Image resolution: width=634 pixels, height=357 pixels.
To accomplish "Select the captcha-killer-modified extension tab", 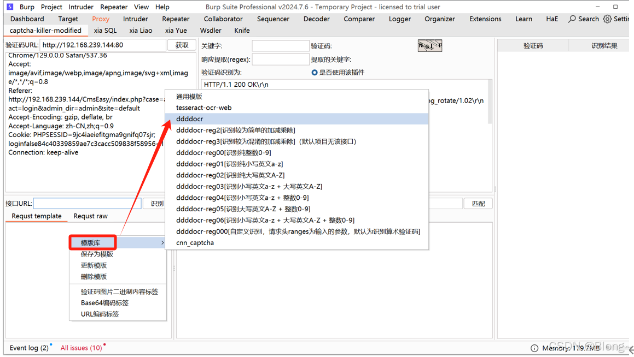I will coord(45,31).
